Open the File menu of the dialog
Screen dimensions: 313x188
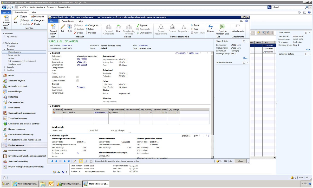pos(53,21)
